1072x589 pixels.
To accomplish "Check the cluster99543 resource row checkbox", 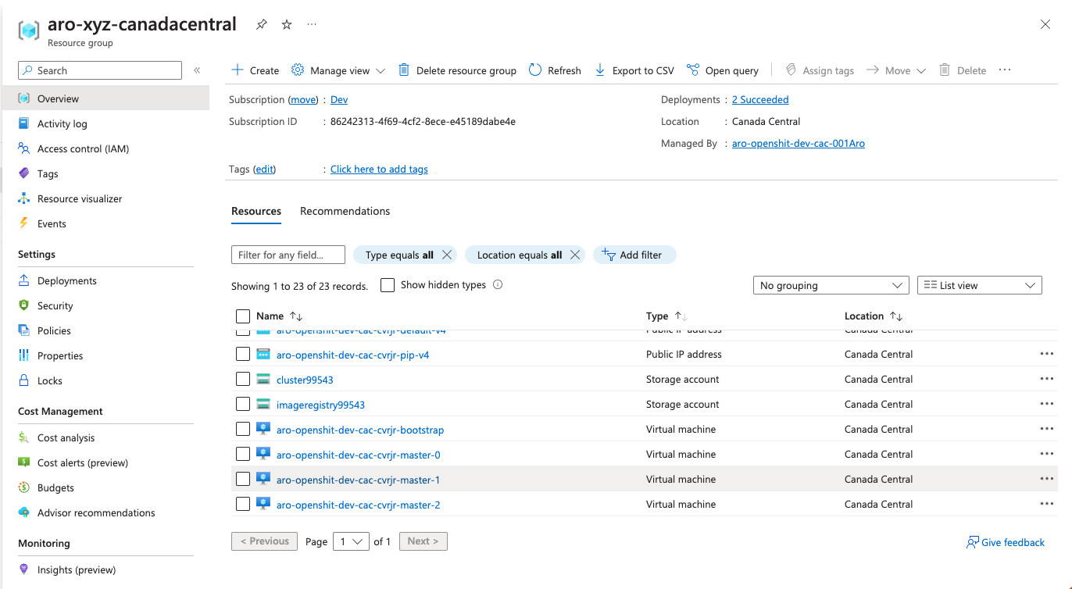I will click(242, 378).
